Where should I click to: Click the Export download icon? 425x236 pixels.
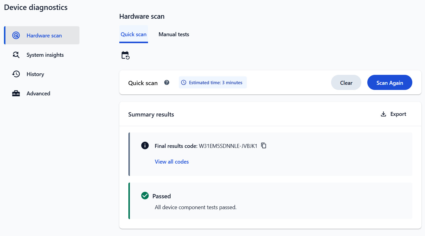pos(383,114)
